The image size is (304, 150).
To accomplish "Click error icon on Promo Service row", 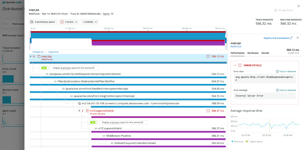I will 208,111.
